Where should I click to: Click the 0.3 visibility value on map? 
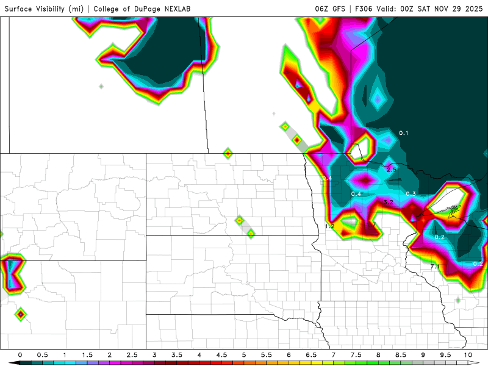411,193
